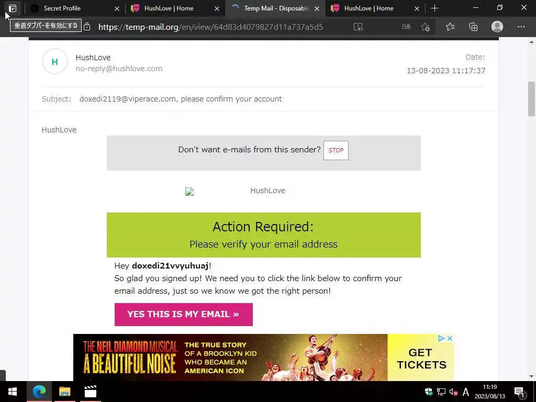Screen dimensions: 536x402
Task: Open the immersive reader icon
Action: (358, 27)
